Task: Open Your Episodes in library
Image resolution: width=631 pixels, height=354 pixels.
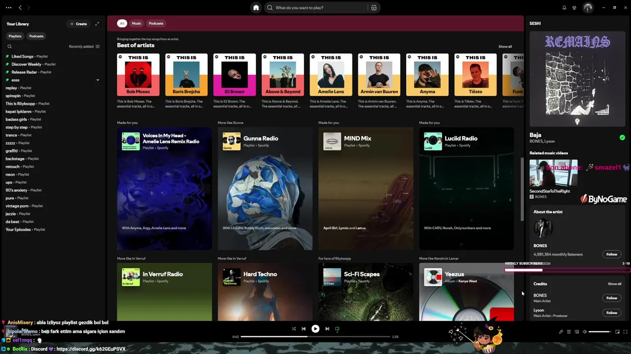Action: point(52,230)
